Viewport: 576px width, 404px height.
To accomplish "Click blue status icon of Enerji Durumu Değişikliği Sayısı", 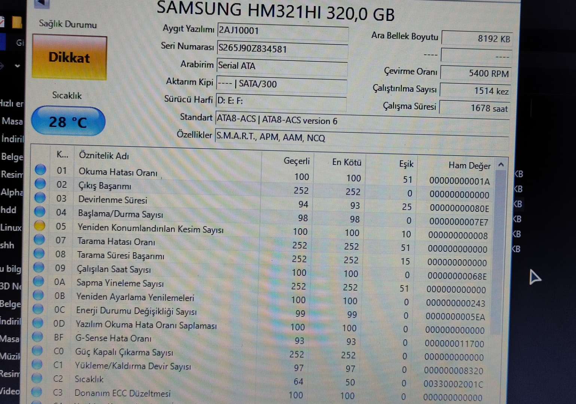I will 38,309.
